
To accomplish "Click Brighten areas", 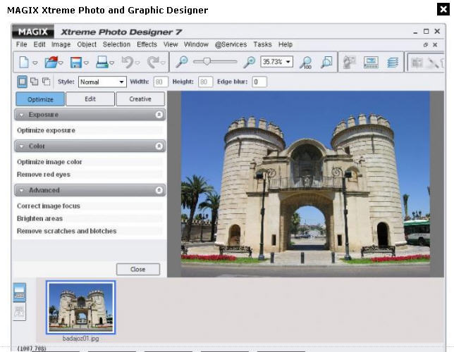I will [x=39, y=219].
